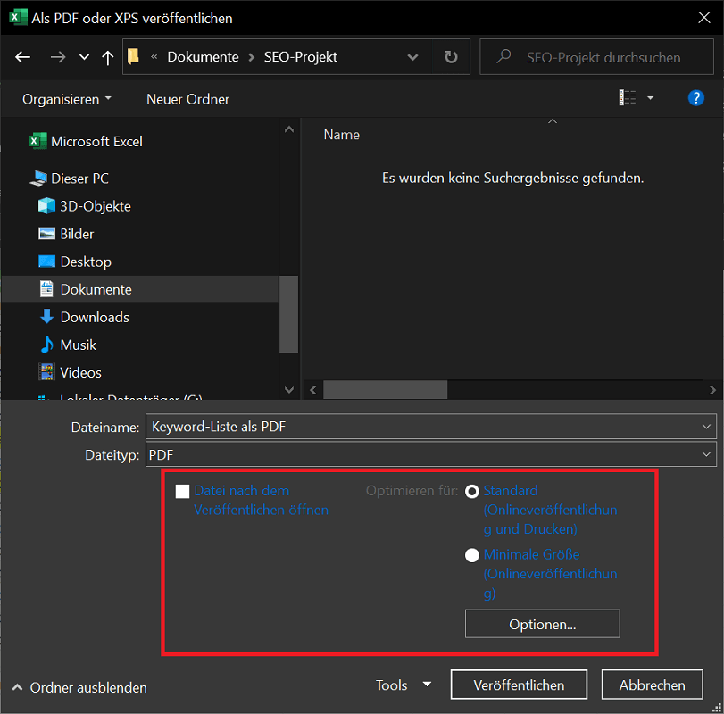This screenshot has height=714, width=724.
Task: Click Veröffentlichen to publish the PDF
Action: point(519,685)
